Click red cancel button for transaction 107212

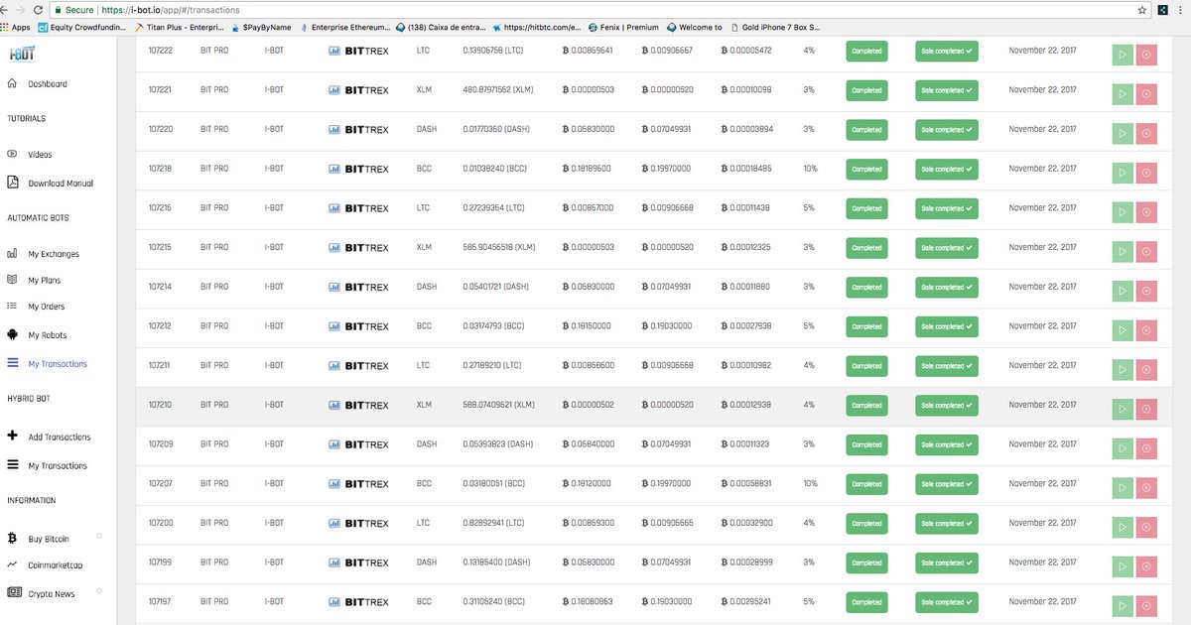pos(1146,330)
